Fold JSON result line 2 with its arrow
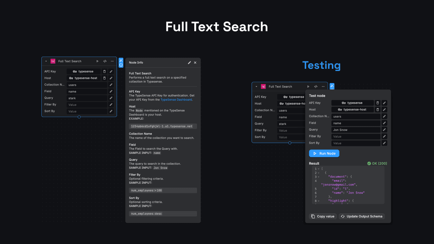The height and width of the screenshot is (244, 434). click(319, 173)
